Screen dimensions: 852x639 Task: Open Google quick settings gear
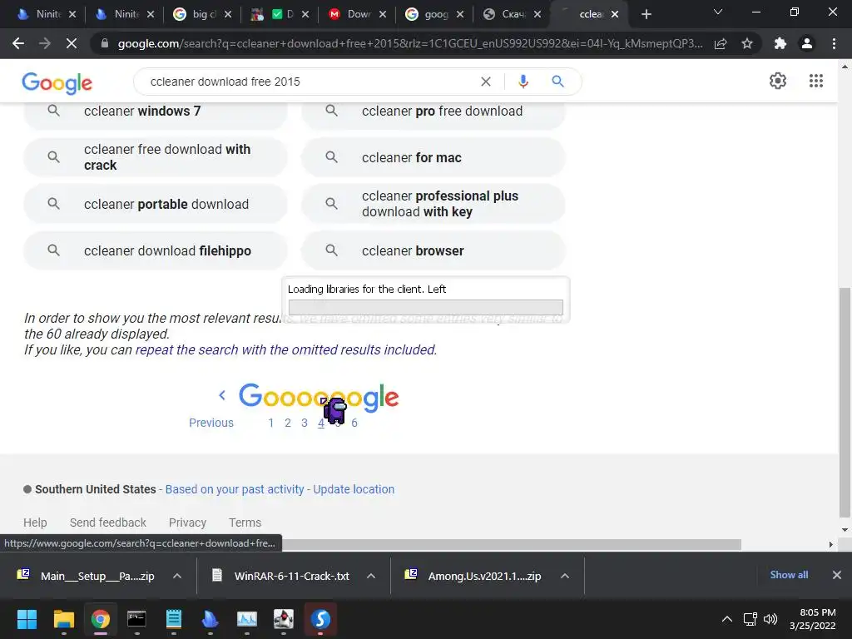(778, 81)
